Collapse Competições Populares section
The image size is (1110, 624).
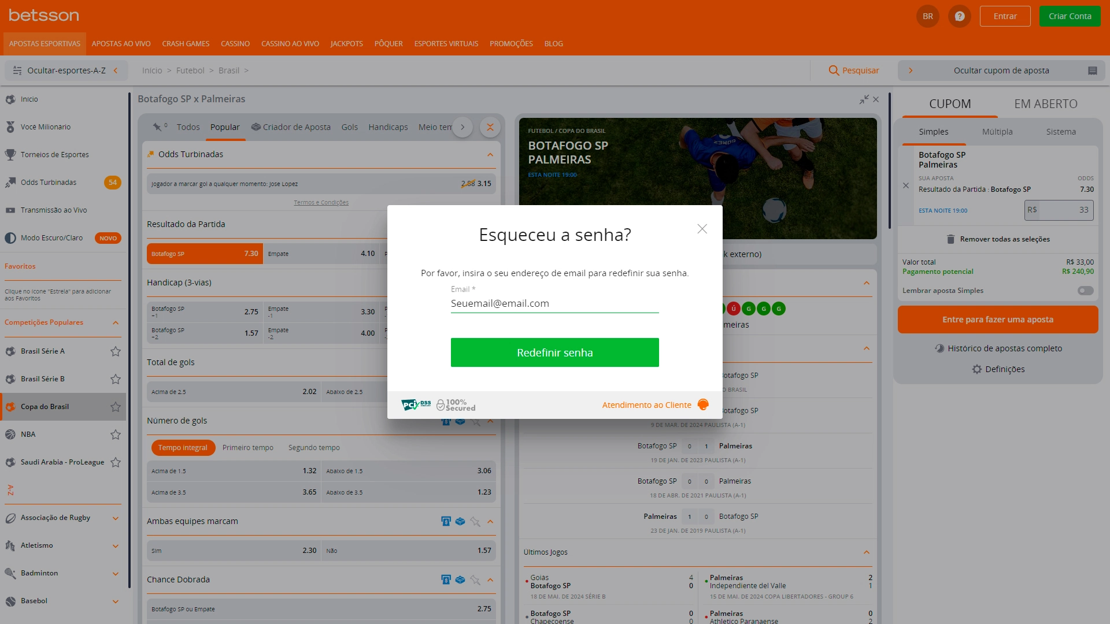tap(116, 322)
